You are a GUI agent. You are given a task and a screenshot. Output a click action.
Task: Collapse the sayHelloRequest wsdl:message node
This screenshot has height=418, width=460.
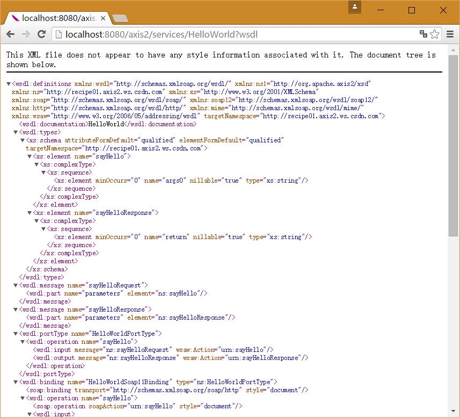(16, 285)
